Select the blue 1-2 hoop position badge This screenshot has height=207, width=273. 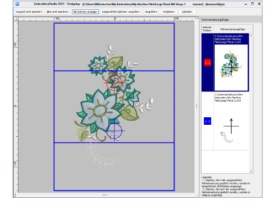tap(207, 121)
